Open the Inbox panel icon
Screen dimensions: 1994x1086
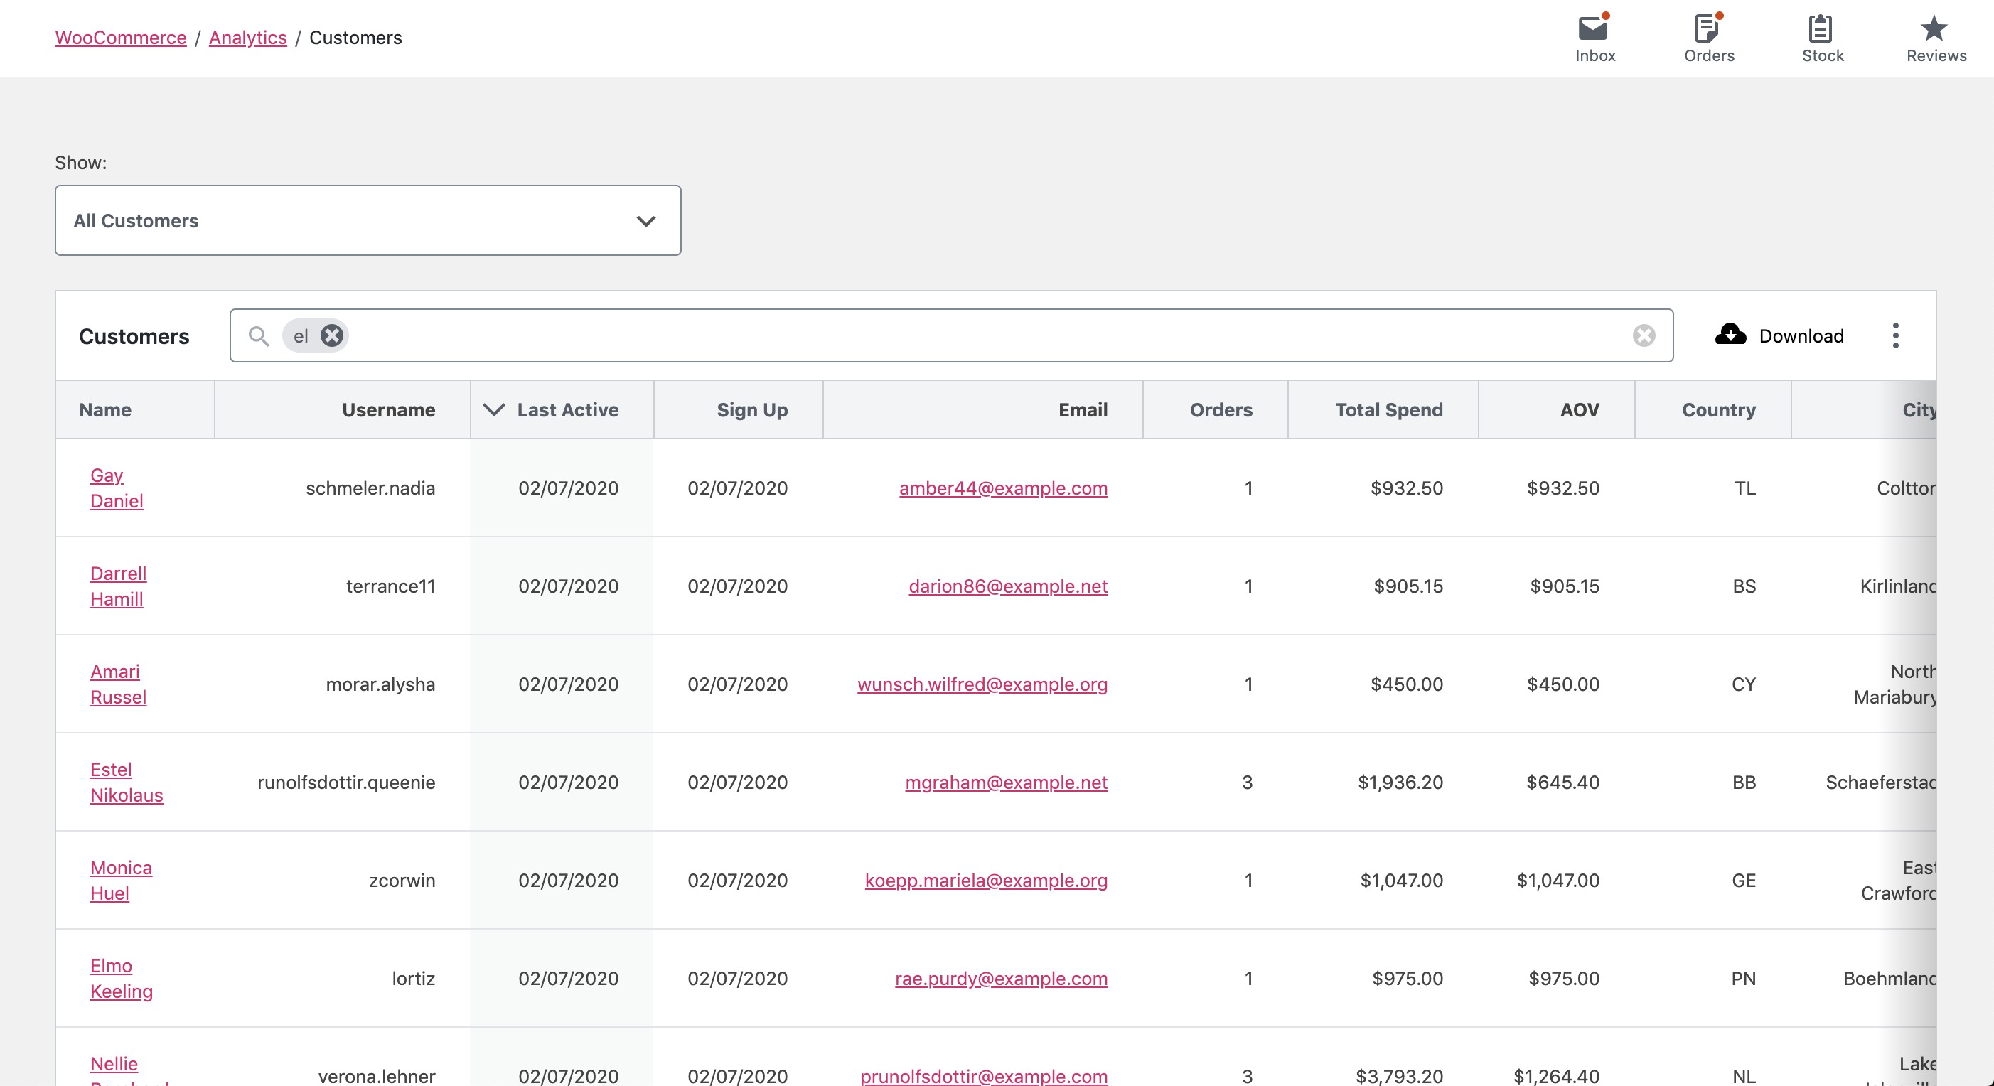1594,38
